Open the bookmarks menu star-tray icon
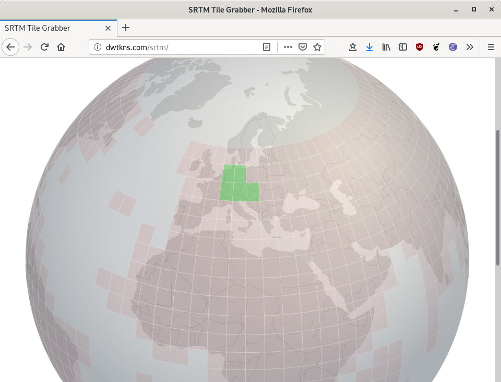Image resolution: width=501 pixels, height=382 pixels. tap(353, 47)
